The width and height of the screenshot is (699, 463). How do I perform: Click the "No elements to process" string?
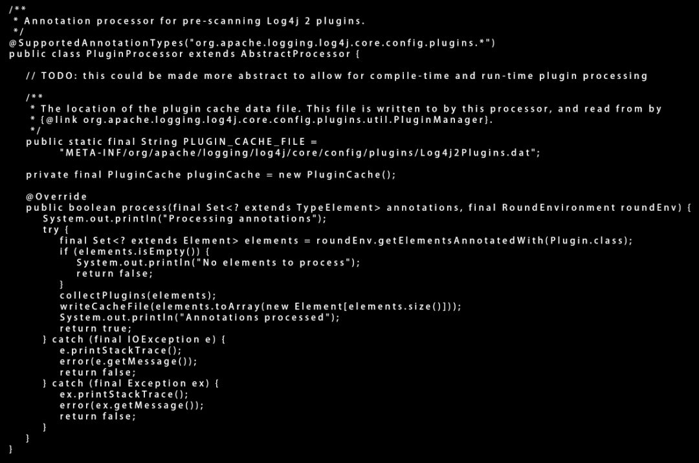coord(275,263)
